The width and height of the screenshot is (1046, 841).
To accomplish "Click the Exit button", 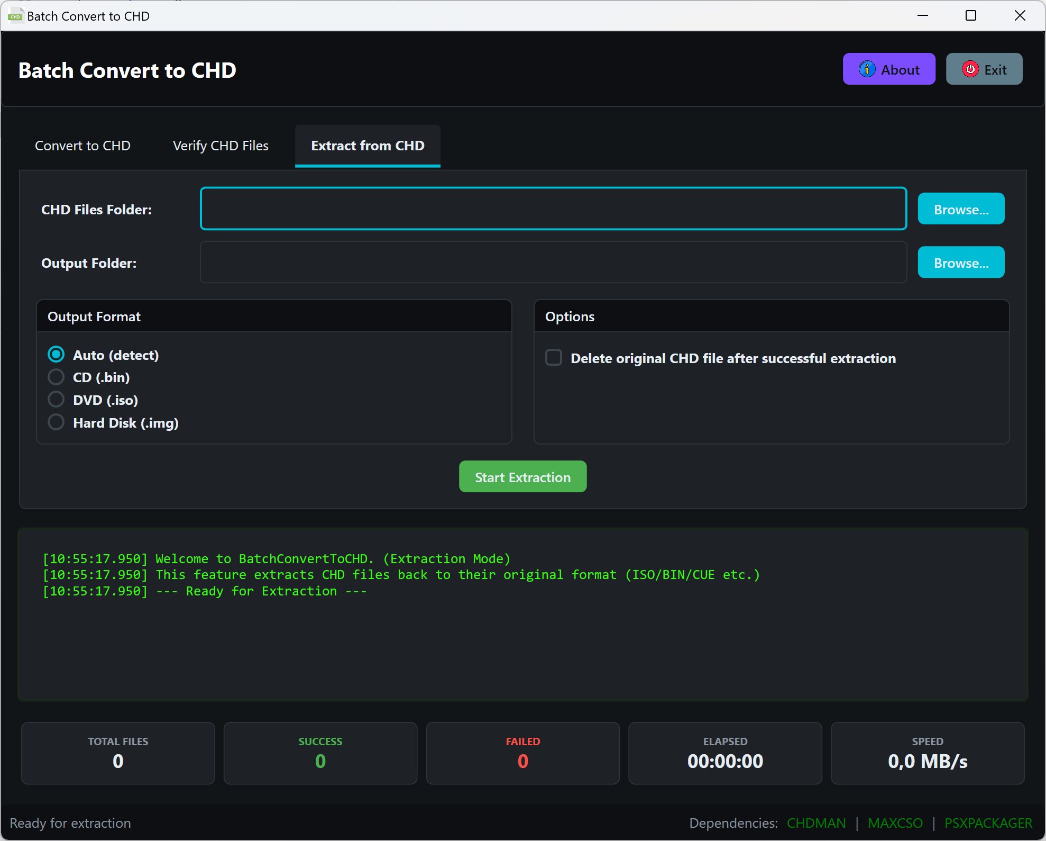I will point(984,69).
